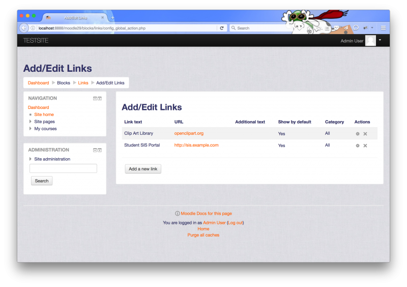Click Add/Edit Links in the breadcrumb
This screenshot has width=407, height=287.
110,83
